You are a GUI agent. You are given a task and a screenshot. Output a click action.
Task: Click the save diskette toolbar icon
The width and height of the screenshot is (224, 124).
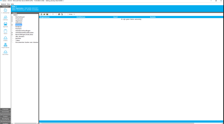(47, 14)
